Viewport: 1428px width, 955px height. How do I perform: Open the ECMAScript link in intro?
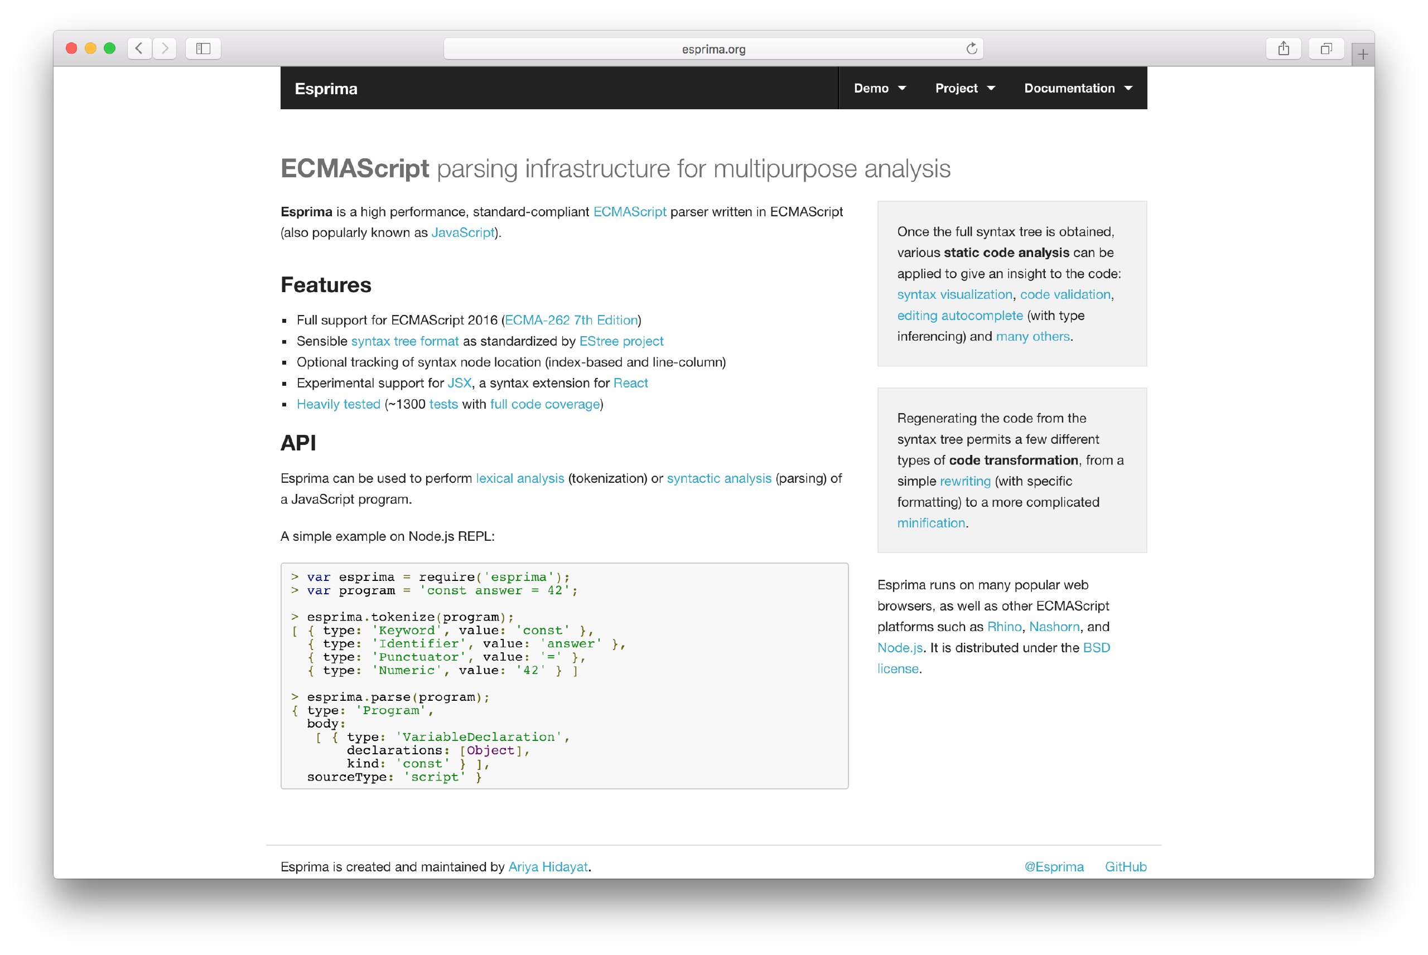630,211
